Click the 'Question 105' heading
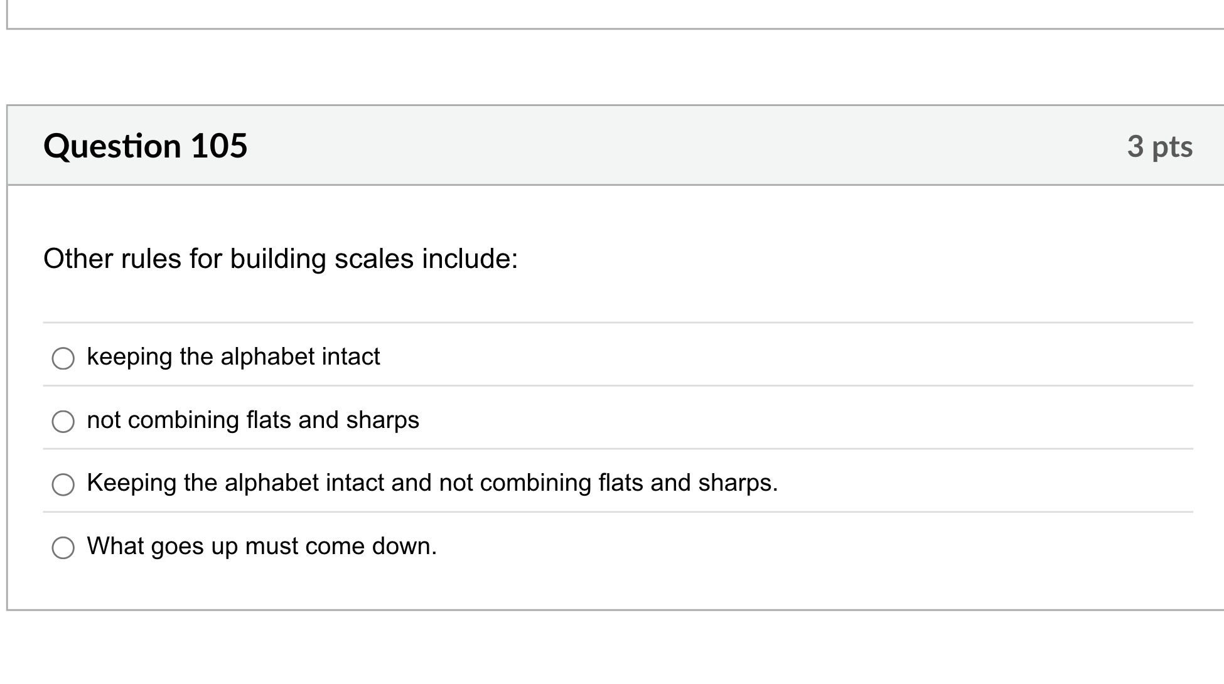The width and height of the screenshot is (1224, 684). click(145, 146)
